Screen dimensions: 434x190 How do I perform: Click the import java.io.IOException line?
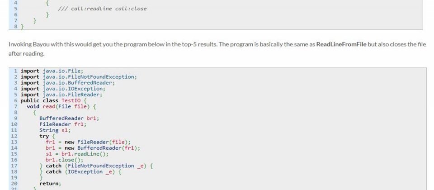coord(63,89)
